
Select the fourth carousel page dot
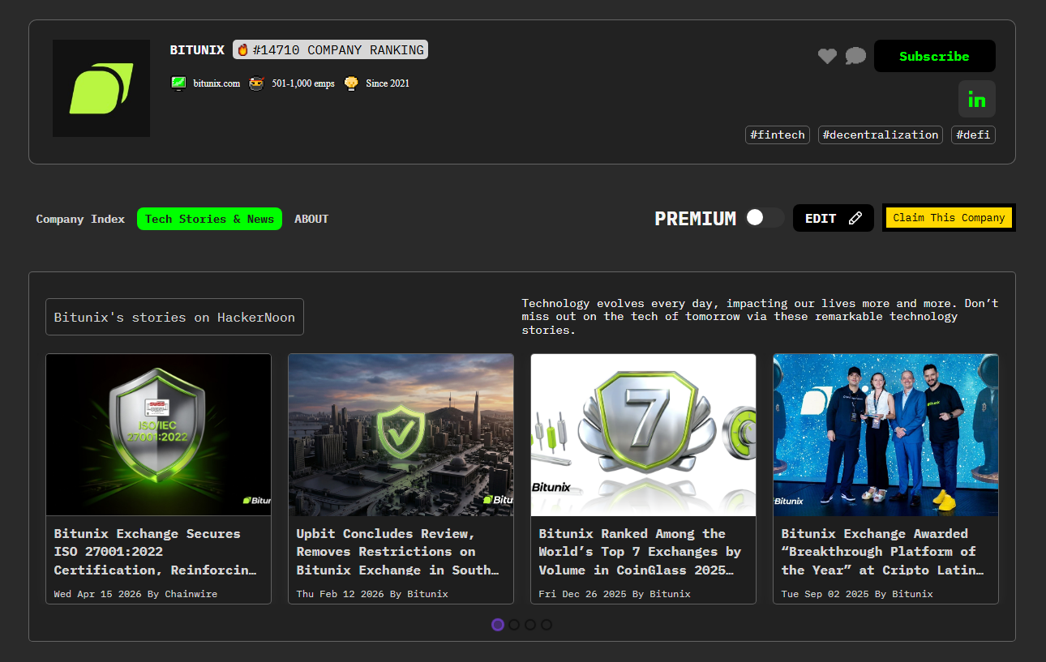(x=547, y=625)
